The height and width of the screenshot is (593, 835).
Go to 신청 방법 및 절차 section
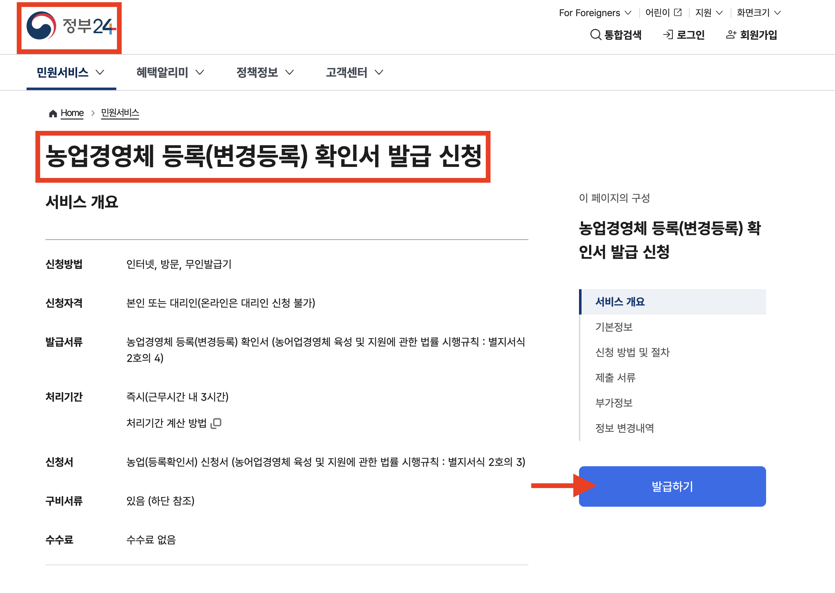click(x=632, y=352)
